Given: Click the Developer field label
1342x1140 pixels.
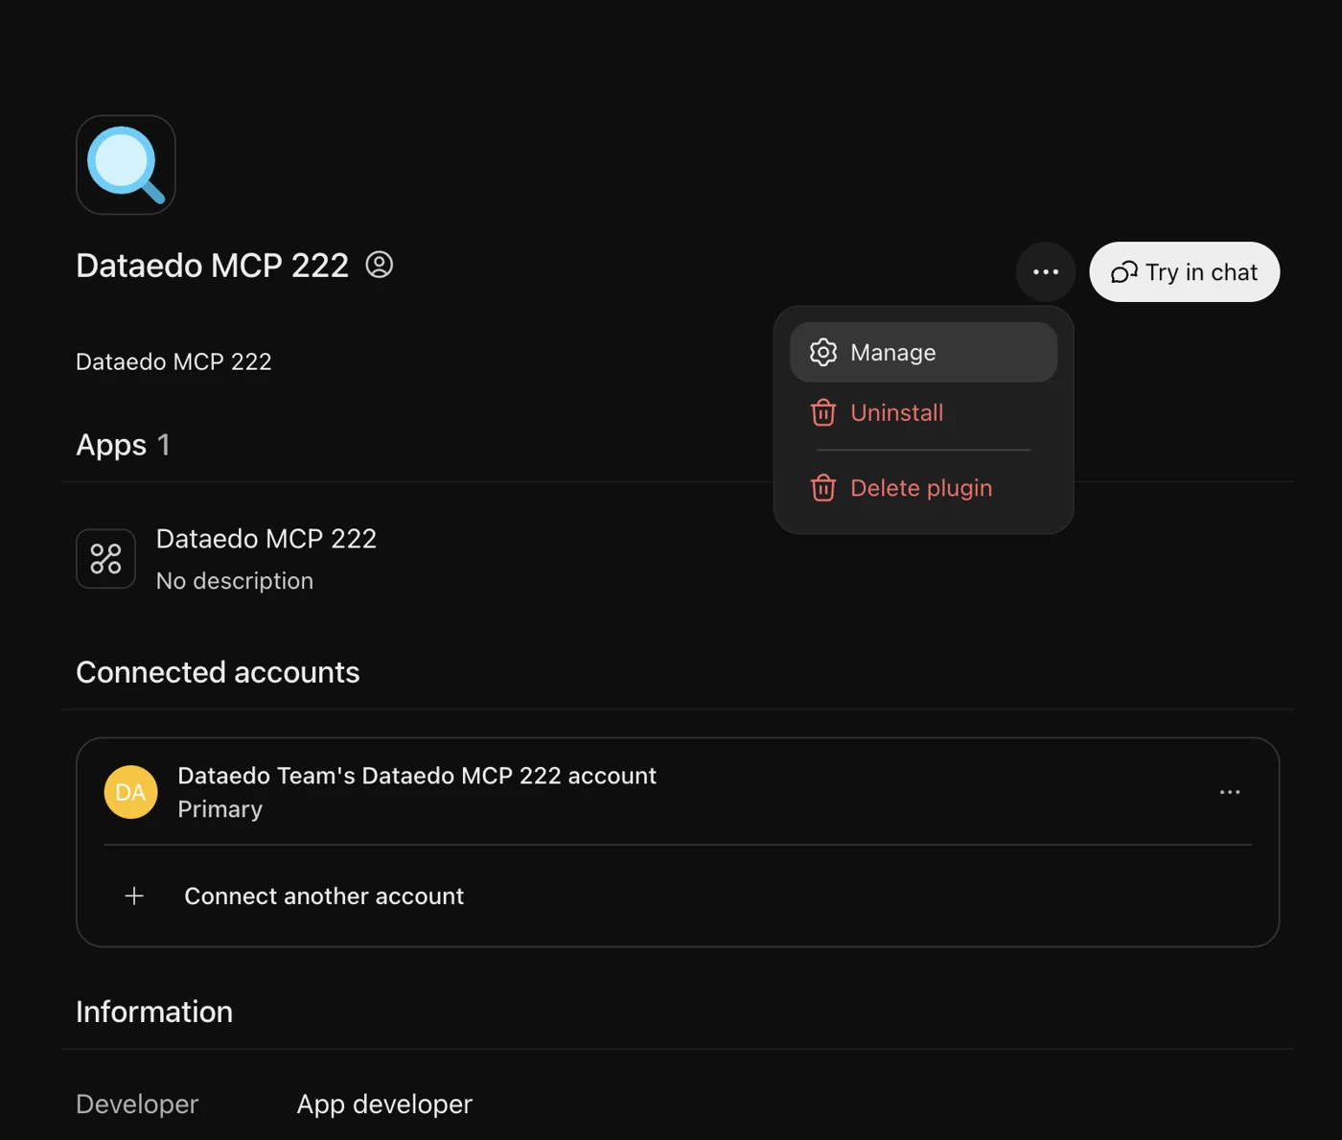Looking at the screenshot, I should [137, 1105].
